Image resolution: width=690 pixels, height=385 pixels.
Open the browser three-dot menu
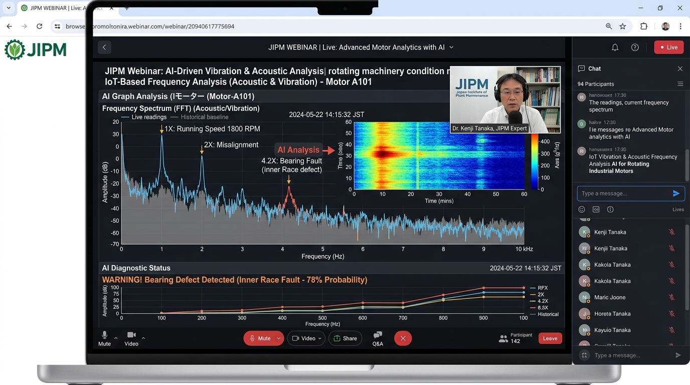click(680, 26)
